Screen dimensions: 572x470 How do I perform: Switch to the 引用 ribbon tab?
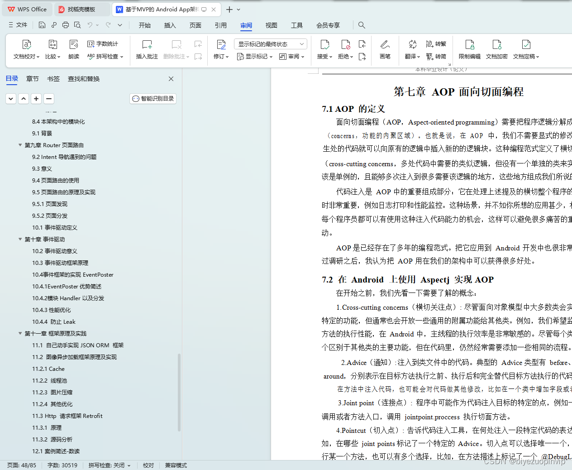coord(221,25)
